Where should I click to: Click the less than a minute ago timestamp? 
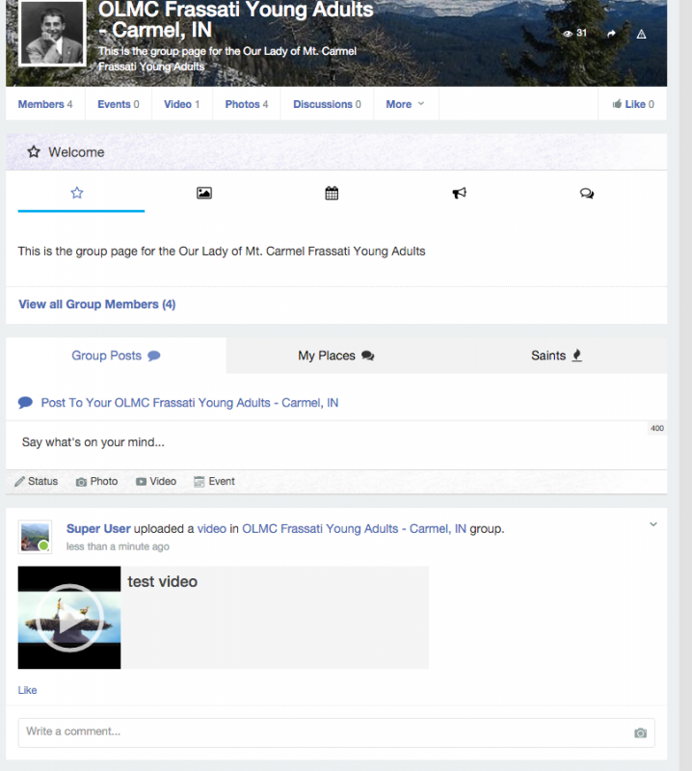click(118, 546)
